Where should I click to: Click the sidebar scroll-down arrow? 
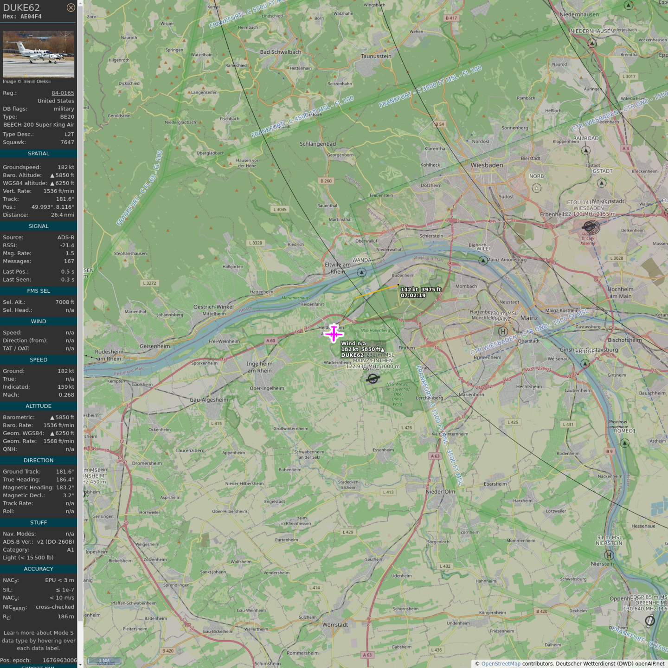pyautogui.click(x=80, y=664)
